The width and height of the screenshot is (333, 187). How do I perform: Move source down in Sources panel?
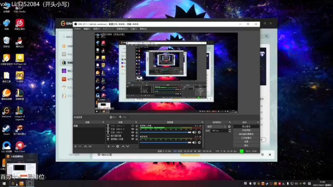pyautogui.click(x=128, y=146)
